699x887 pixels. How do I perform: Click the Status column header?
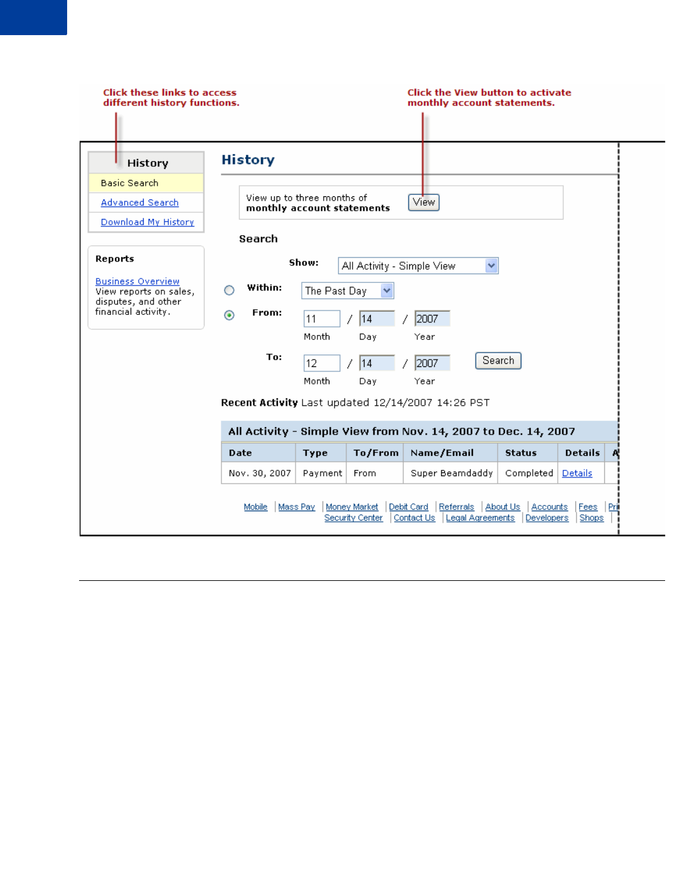point(528,453)
